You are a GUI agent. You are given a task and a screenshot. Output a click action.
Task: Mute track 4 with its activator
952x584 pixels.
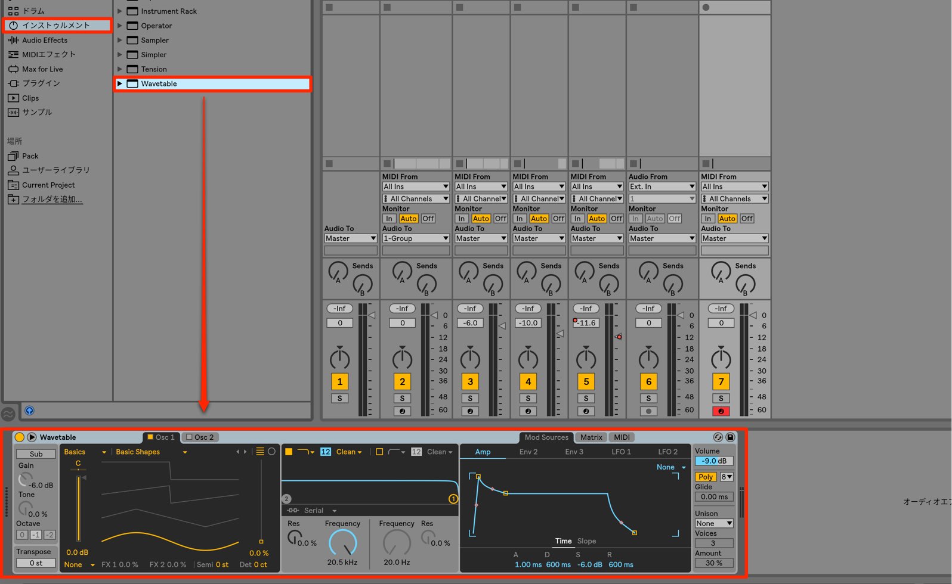[528, 381]
